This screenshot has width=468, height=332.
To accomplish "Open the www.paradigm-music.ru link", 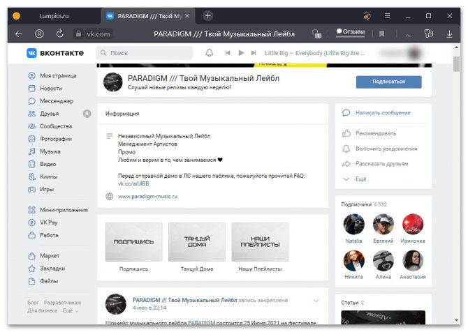I will coord(147,197).
